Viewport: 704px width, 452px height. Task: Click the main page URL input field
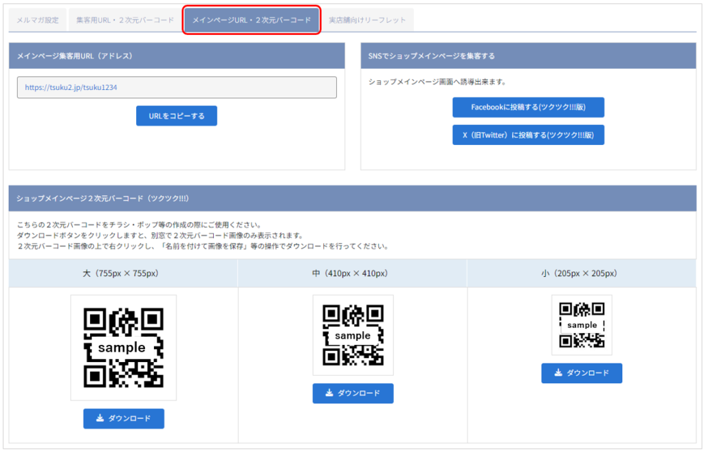(177, 87)
